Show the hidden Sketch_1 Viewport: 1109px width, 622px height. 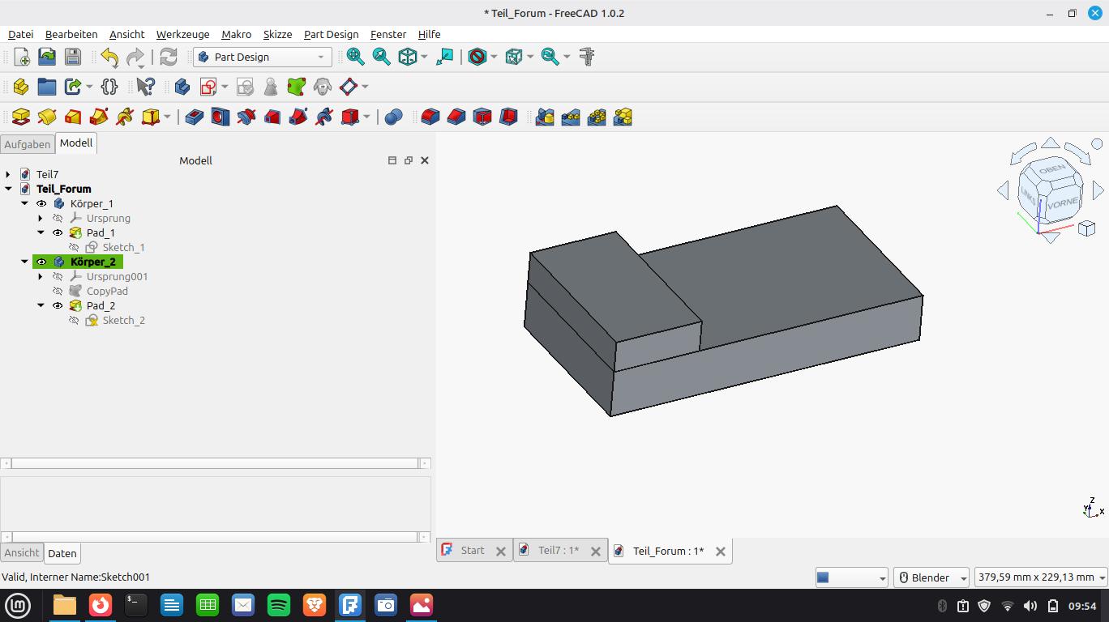[74, 247]
